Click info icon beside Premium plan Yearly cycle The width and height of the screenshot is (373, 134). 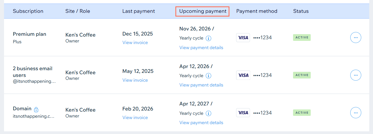point(209,38)
